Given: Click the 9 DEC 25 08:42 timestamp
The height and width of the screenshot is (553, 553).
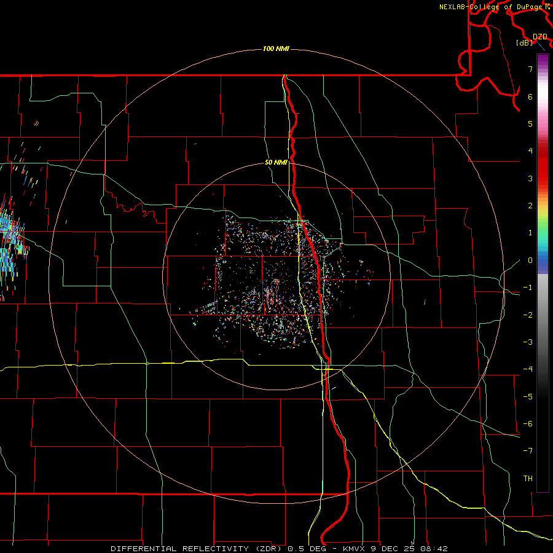Looking at the screenshot, I should tap(409, 549).
